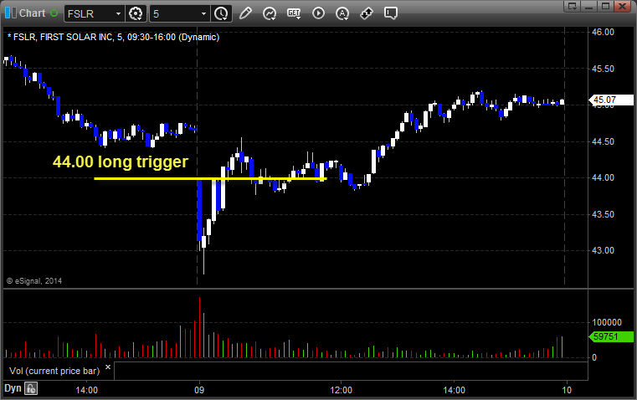Screen dimensions: 637x400
Task: Click the 43.50 price axis label
Action: [x=603, y=214]
